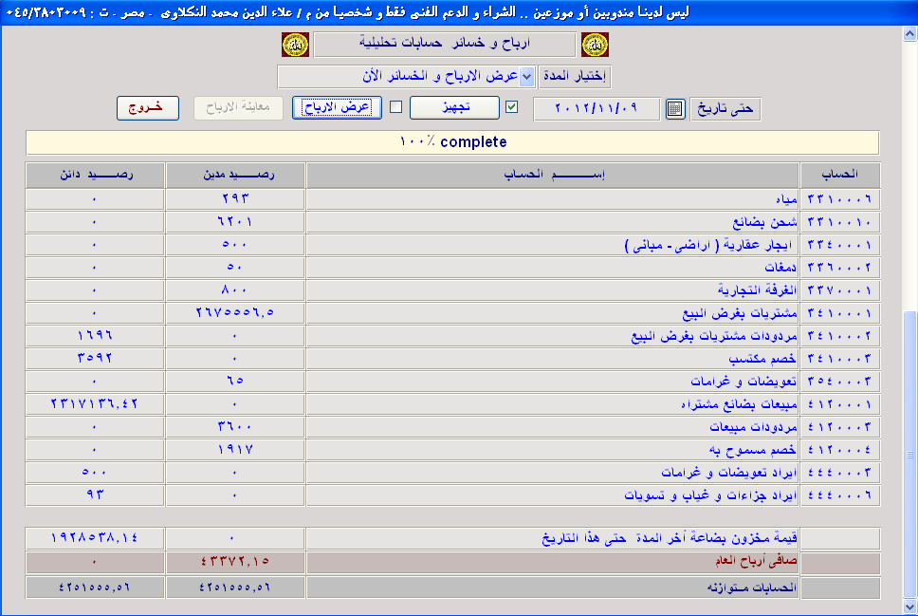Click the date field showing ٢٠١٢/١١/٠٩
The width and height of the screenshot is (918, 616).
[x=597, y=108]
